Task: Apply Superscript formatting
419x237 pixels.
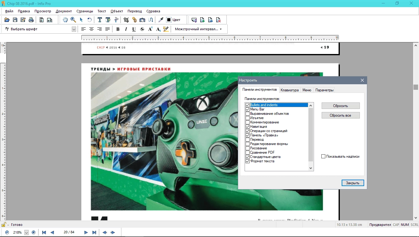Action: pos(150,29)
